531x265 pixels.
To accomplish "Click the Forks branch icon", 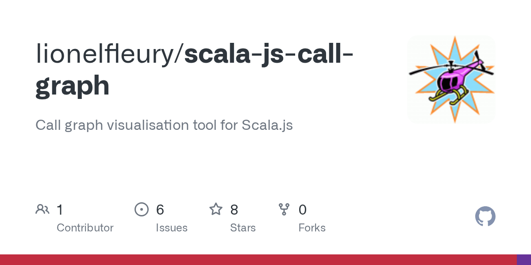I will pyautogui.click(x=284, y=209).
